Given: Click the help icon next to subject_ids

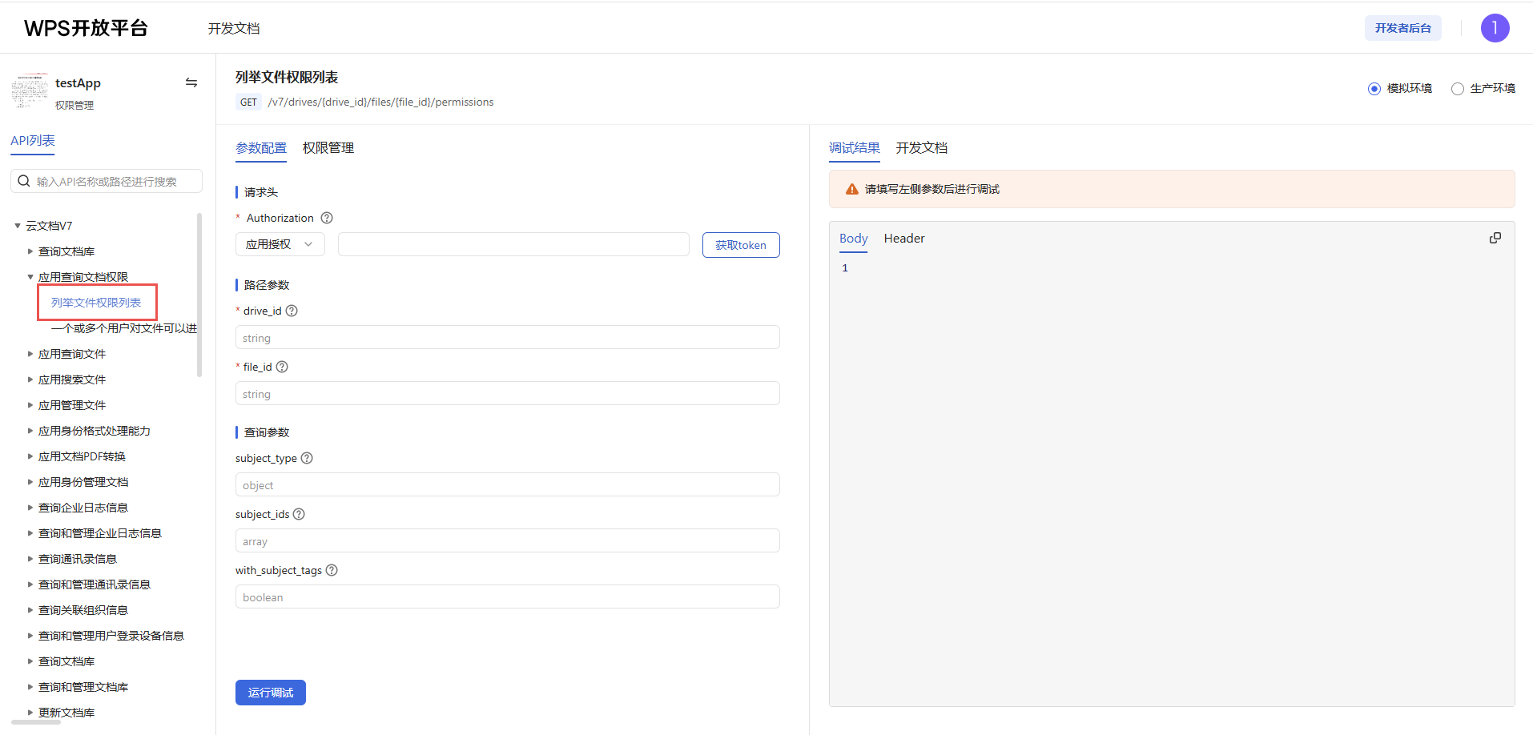Looking at the screenshot, I should (x=299, y=514).
